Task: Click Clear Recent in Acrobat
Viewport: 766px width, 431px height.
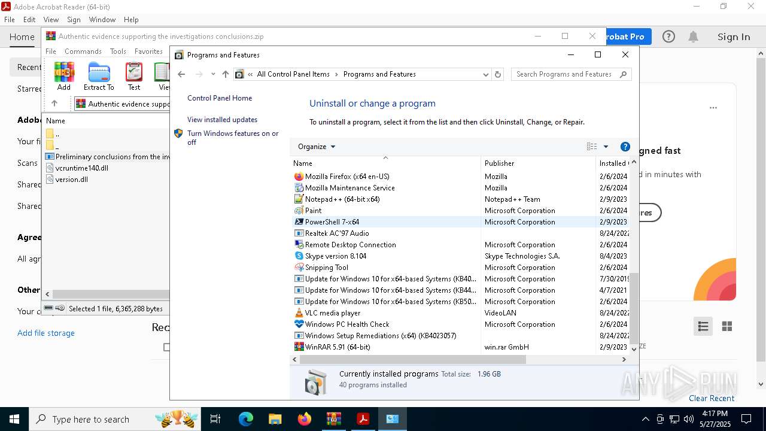Action: (x=712, y=398)
